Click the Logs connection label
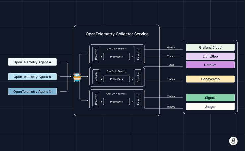Image resolution: width=245 pixels, height=151 pixels. 171,65
